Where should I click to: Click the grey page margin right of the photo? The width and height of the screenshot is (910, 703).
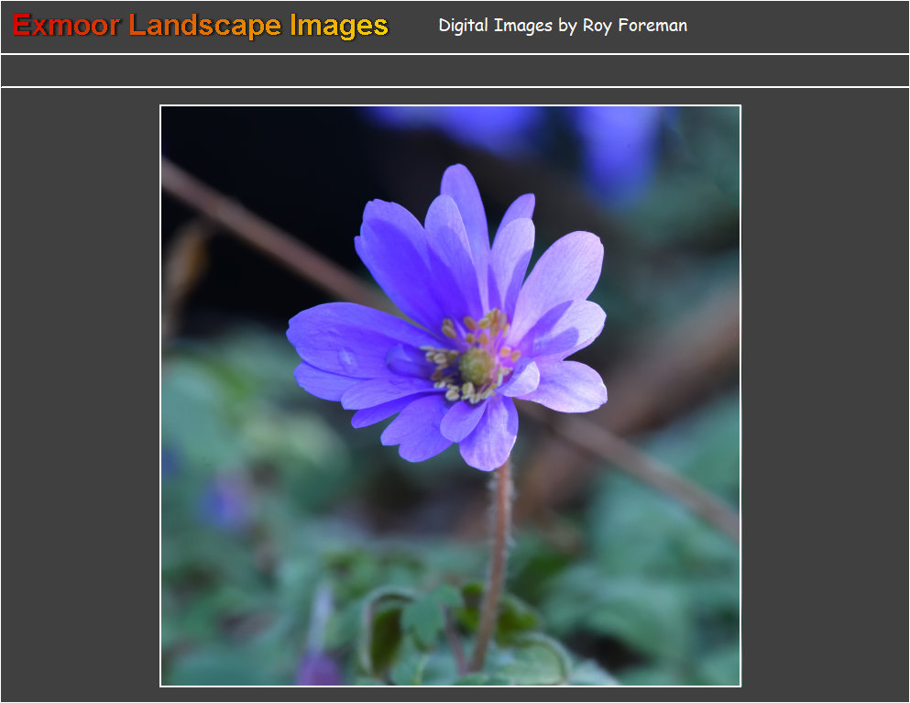(823, 395)
